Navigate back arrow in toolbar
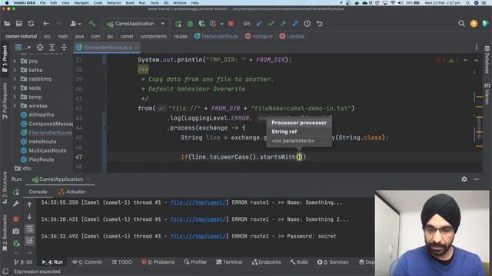The image size is (492, 276). pos(46,24)
